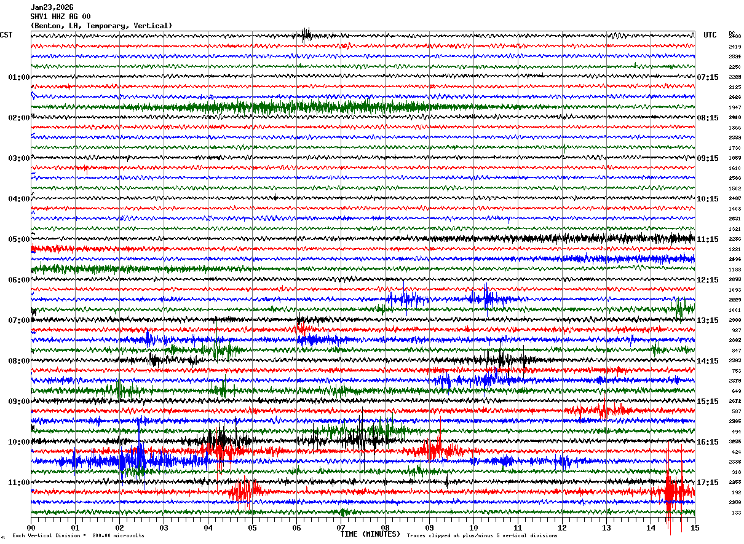Screen dimensions: 744x544
Task: Click the 16:15 UTC time label
Action: [x=708, y=442]
